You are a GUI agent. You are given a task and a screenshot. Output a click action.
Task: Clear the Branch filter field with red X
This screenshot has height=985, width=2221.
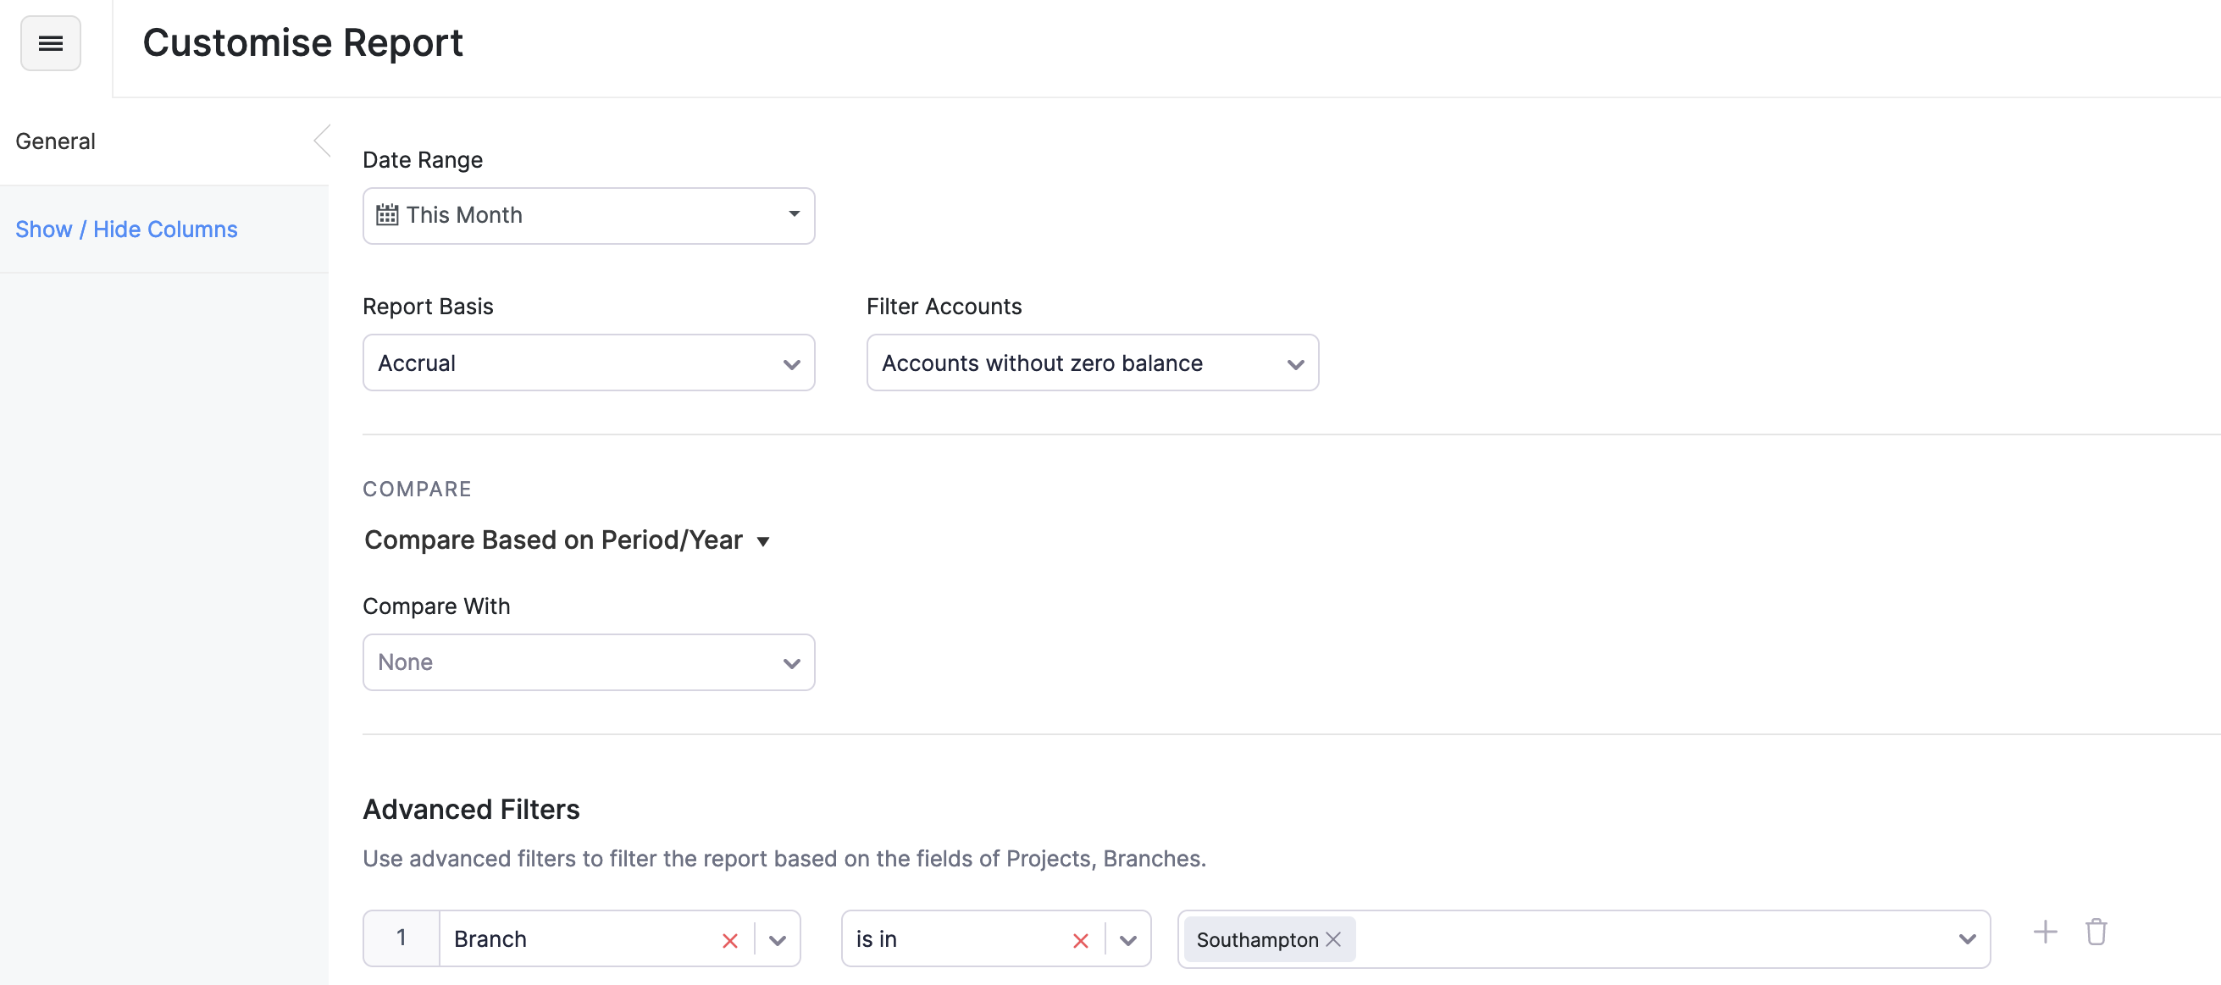[x=729, y=940]
